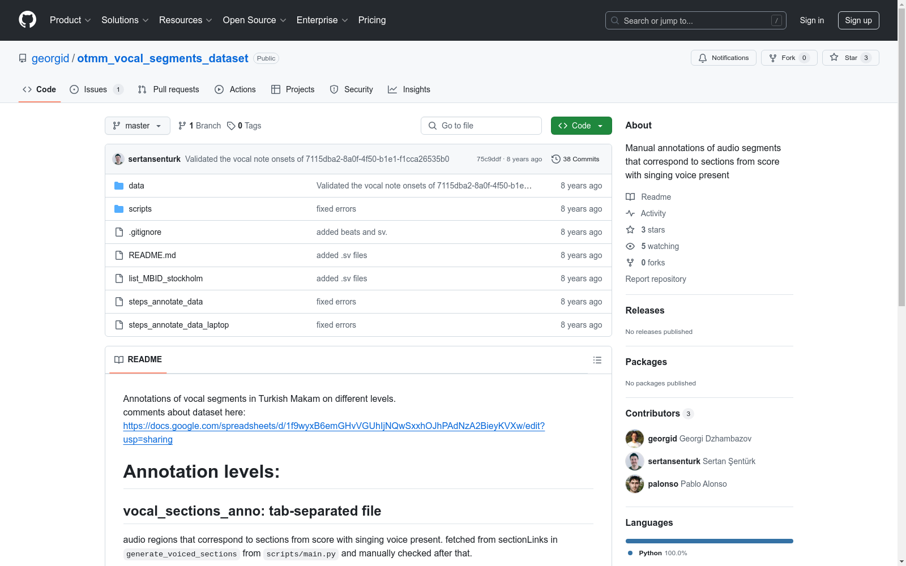Click the data folder icon

pyautogui.click(x=119, y=186)
